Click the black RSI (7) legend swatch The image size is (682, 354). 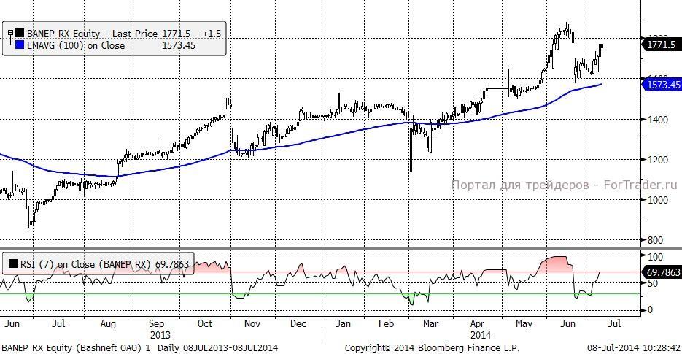(x=13, y=264)
